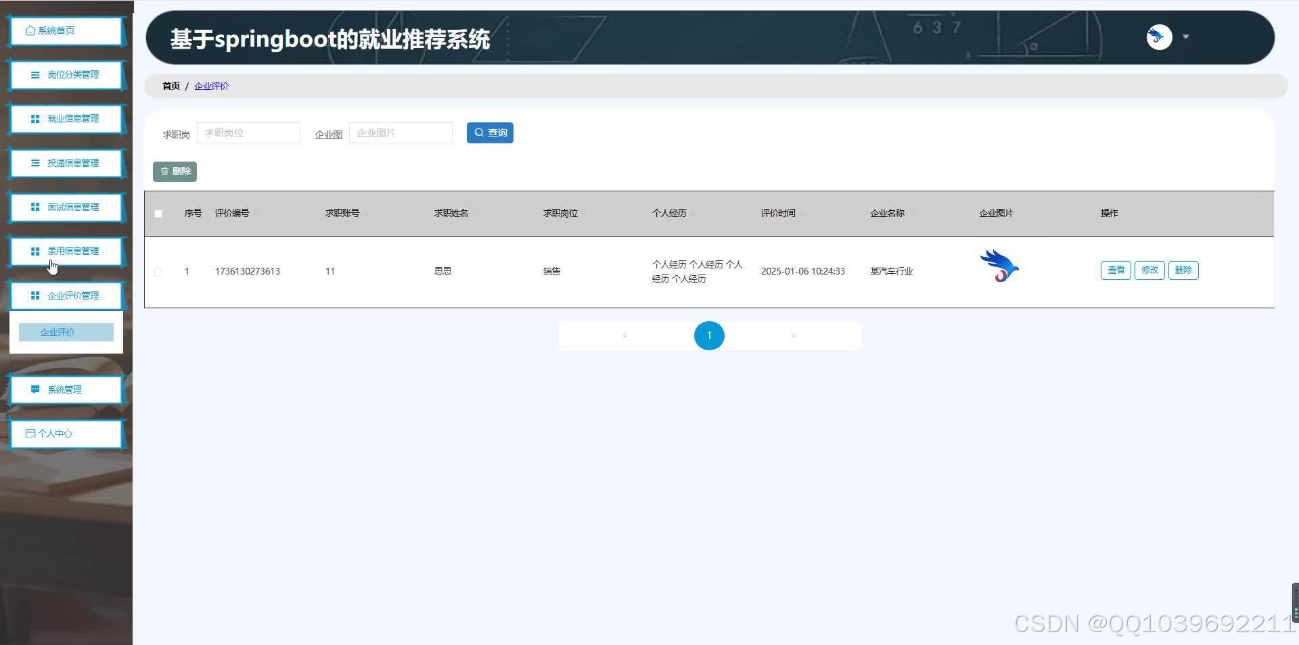Open the avatar dropdown at top right
1299x645 pixels.
pyautogui.click(x=1187, y=37)
